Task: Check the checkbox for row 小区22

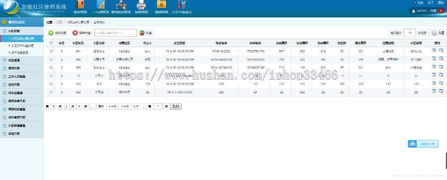Action: (x=51, y=92)
